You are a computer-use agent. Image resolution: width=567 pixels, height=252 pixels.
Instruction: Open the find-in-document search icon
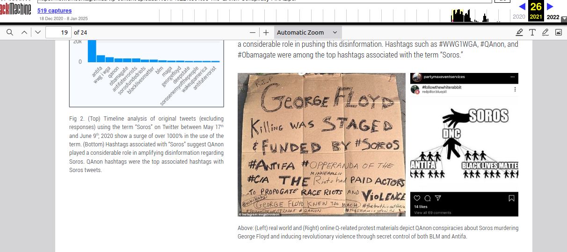pos(10,32)
